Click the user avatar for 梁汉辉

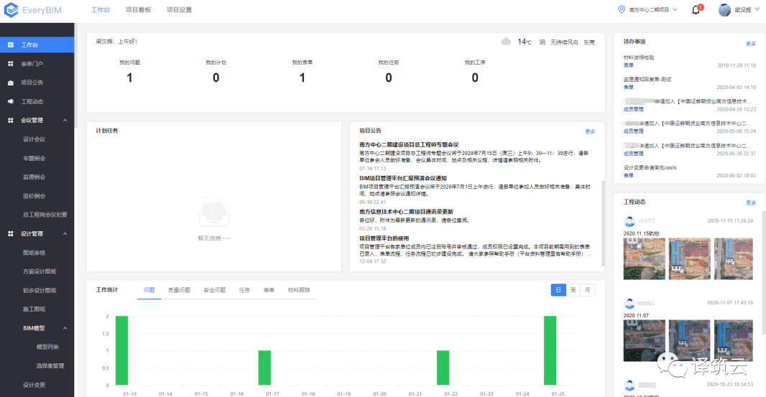point(724,10)
